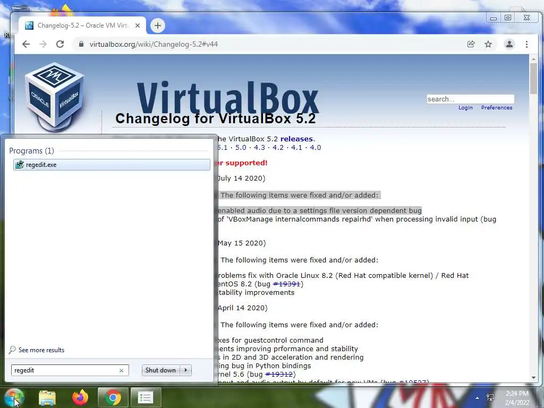Click the Windows Start orb
Viewport: 544px width, 408px height.
[x=13, y=397]
